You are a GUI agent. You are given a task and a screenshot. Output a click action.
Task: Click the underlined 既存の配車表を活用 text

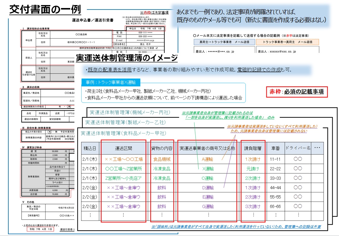coord(110,70)
